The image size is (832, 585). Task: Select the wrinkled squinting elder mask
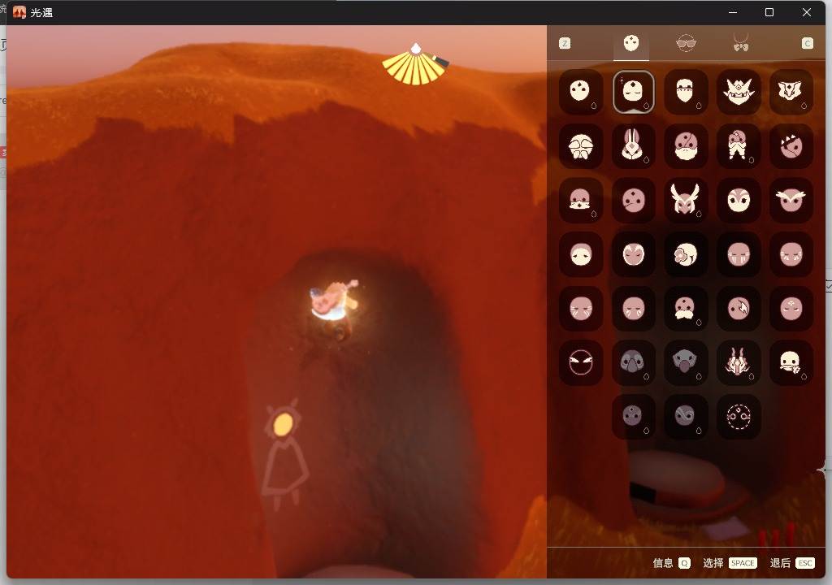[580, 146]
